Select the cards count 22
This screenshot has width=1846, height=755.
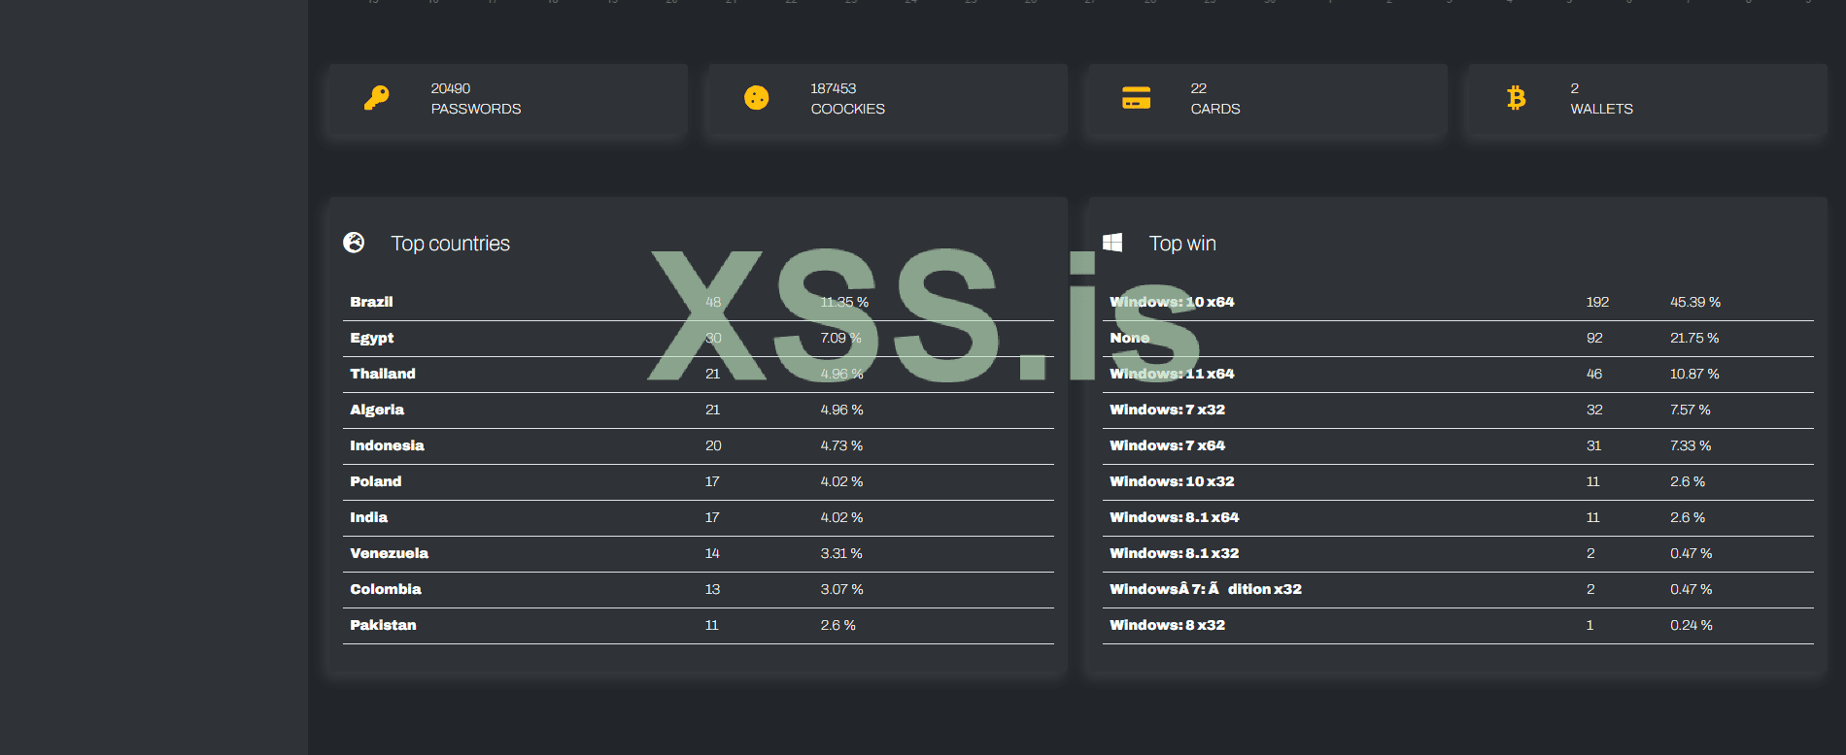[1199, 88]
